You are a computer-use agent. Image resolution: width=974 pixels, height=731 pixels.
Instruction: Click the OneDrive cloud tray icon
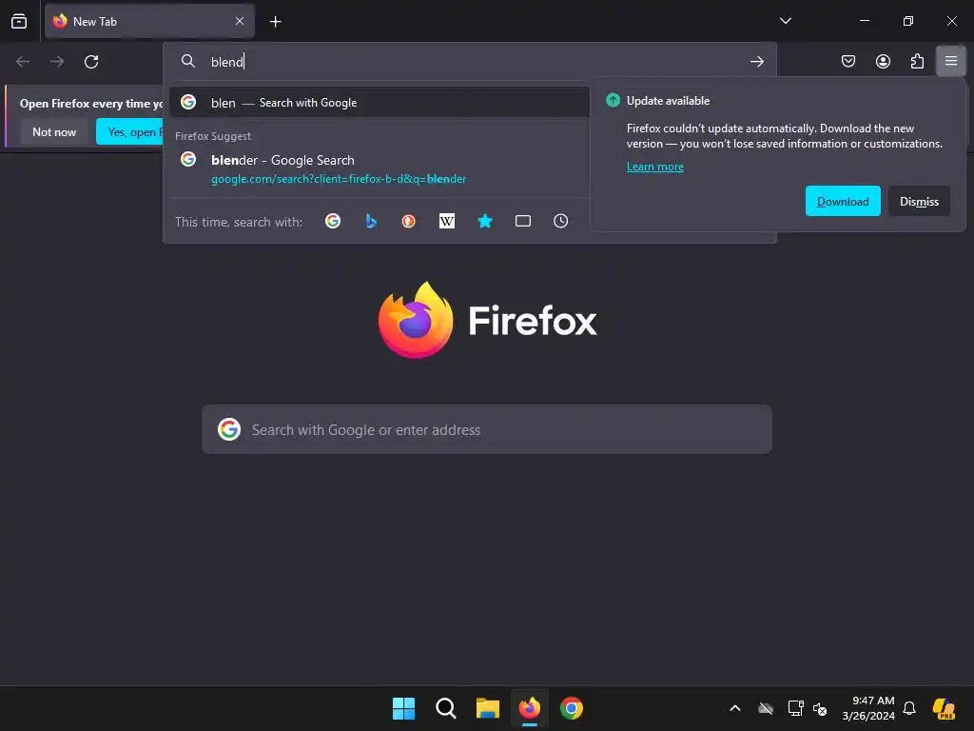766,708
